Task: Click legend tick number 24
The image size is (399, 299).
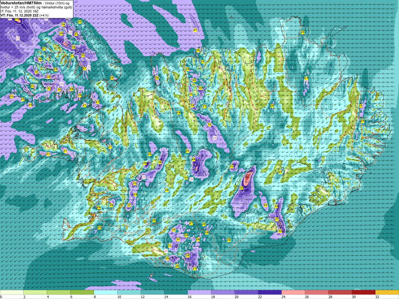Action: click(284, 297)
